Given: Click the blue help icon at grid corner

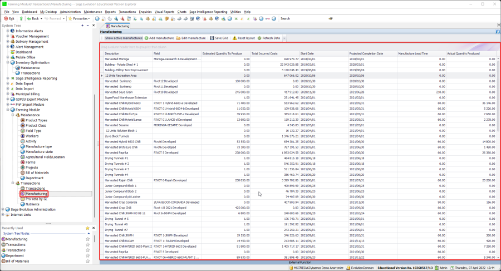Looking at the screenshot, I should (x=497, y=32).
